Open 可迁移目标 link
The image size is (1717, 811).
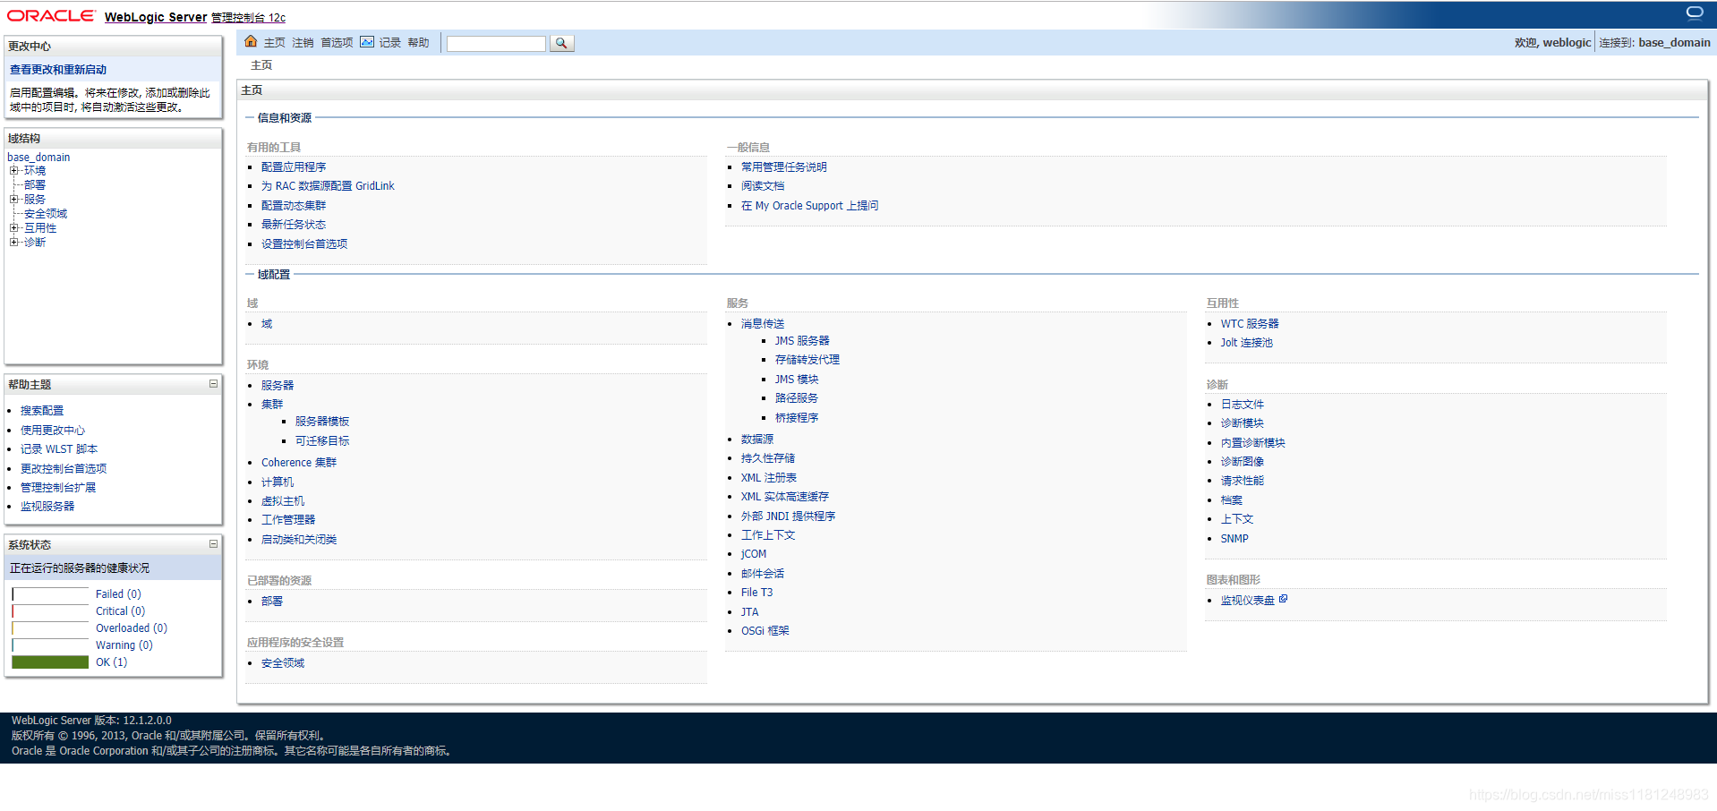pyautogui.click(x=322, y=441)
